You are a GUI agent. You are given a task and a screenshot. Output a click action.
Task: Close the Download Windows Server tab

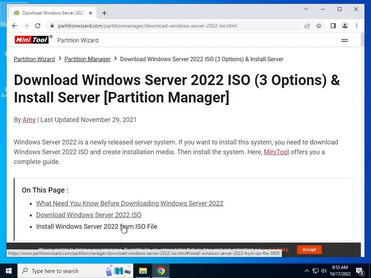point(90,13)
